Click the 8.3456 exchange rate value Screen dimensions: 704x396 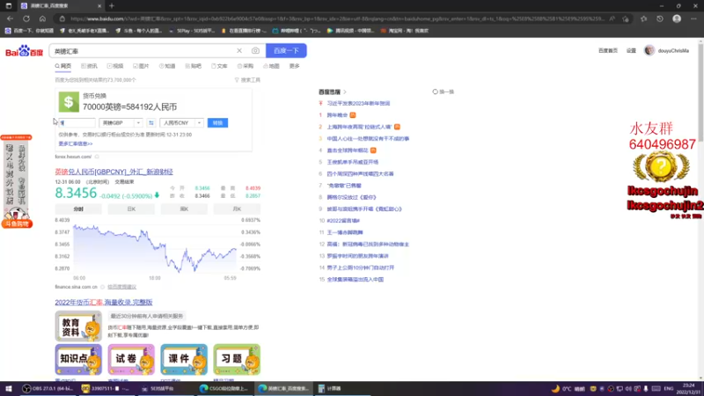pyautogui.click(x=76, y=193)
